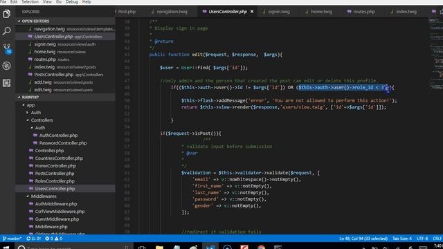Open the Selection menu

pos(30,2)
